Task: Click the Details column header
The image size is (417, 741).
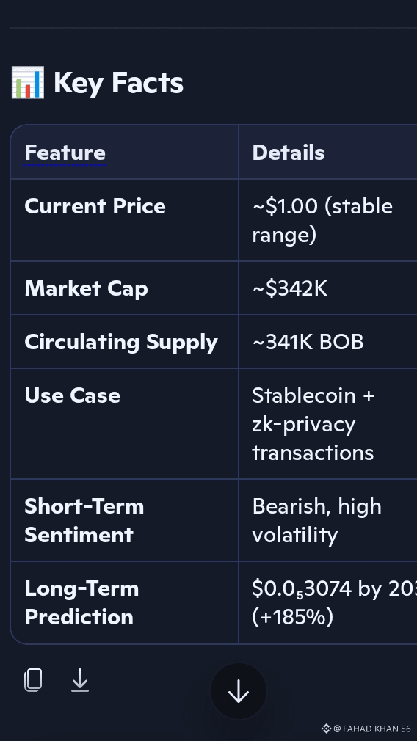Action: point(289,153)
